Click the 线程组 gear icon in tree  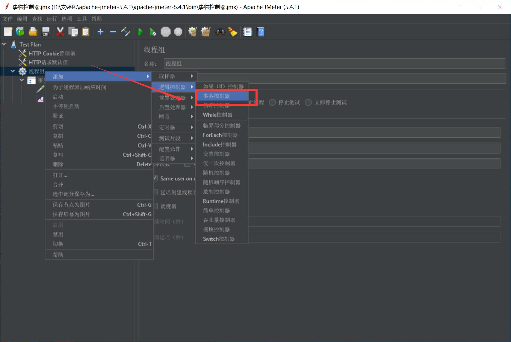22,71
